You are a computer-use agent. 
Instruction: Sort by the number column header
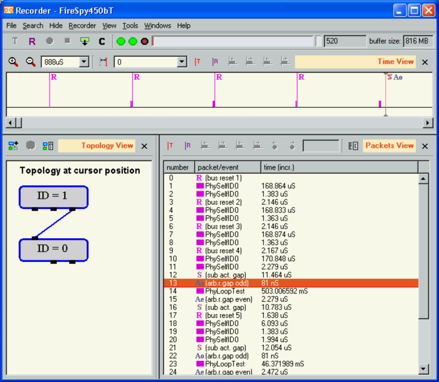coord(179,167)
